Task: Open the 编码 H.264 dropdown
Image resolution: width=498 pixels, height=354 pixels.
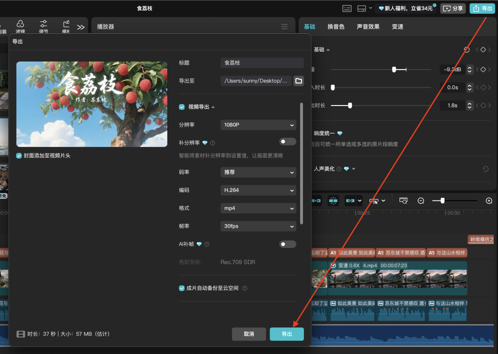Action: click(x=258, y=190)
